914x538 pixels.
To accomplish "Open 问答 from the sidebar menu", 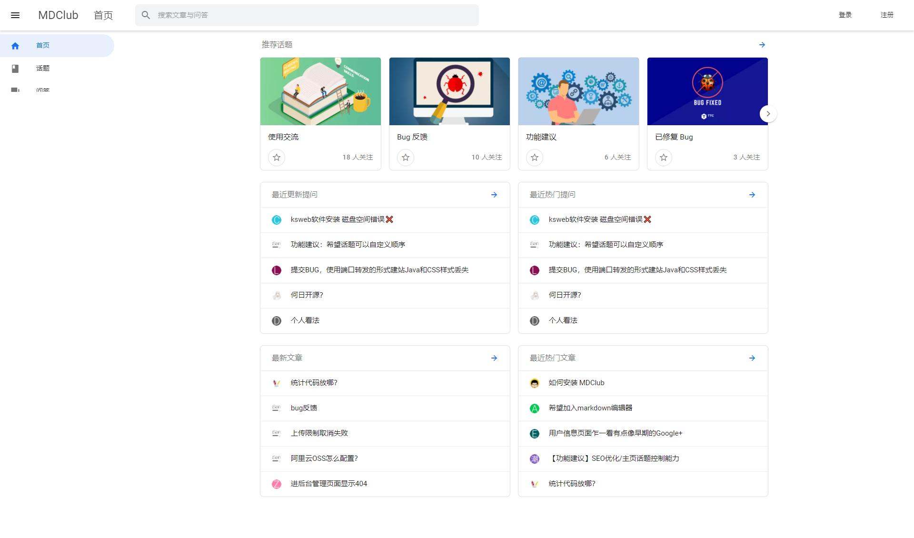I will tap(43, 90).
